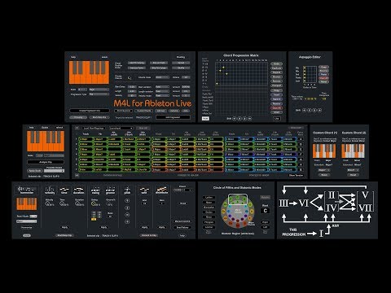This screenshot has width=391, height=293.
Task: Toggle the starred cell in matrix column 1
Action: [x=217, y=84]
